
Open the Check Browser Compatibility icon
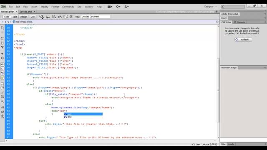tap(65, 17)
